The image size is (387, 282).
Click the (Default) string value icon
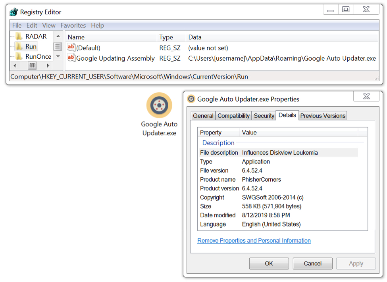pos(71,48)
